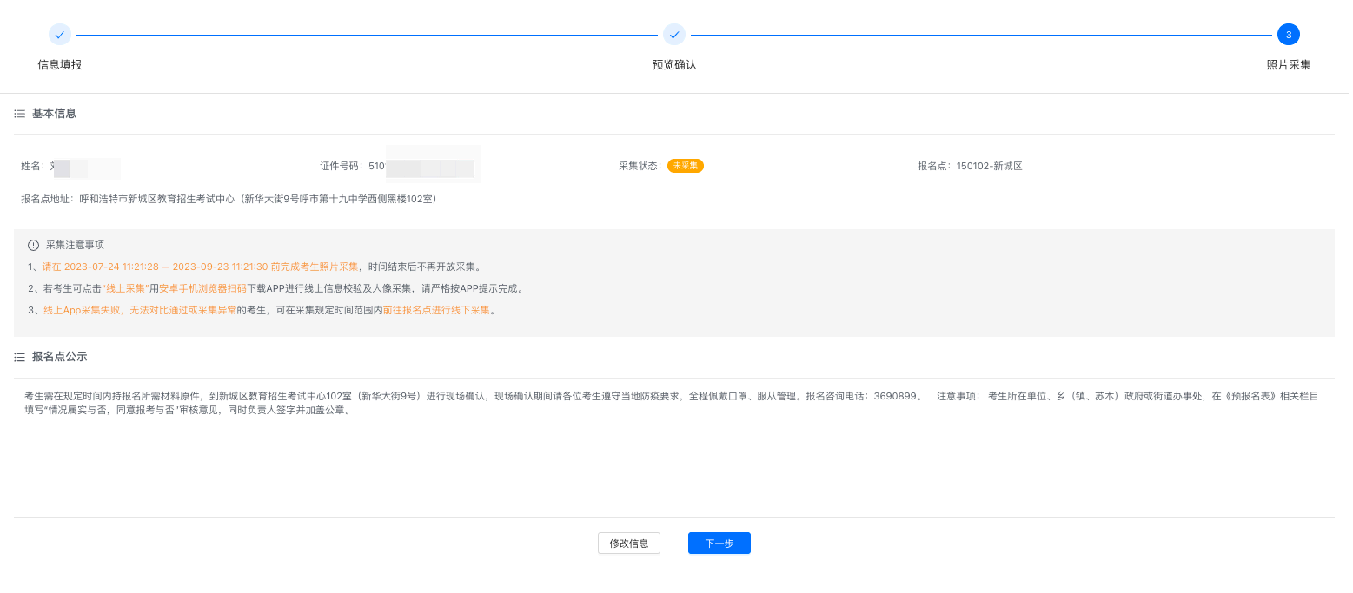Click the list icon beside 基本信息

20,114
